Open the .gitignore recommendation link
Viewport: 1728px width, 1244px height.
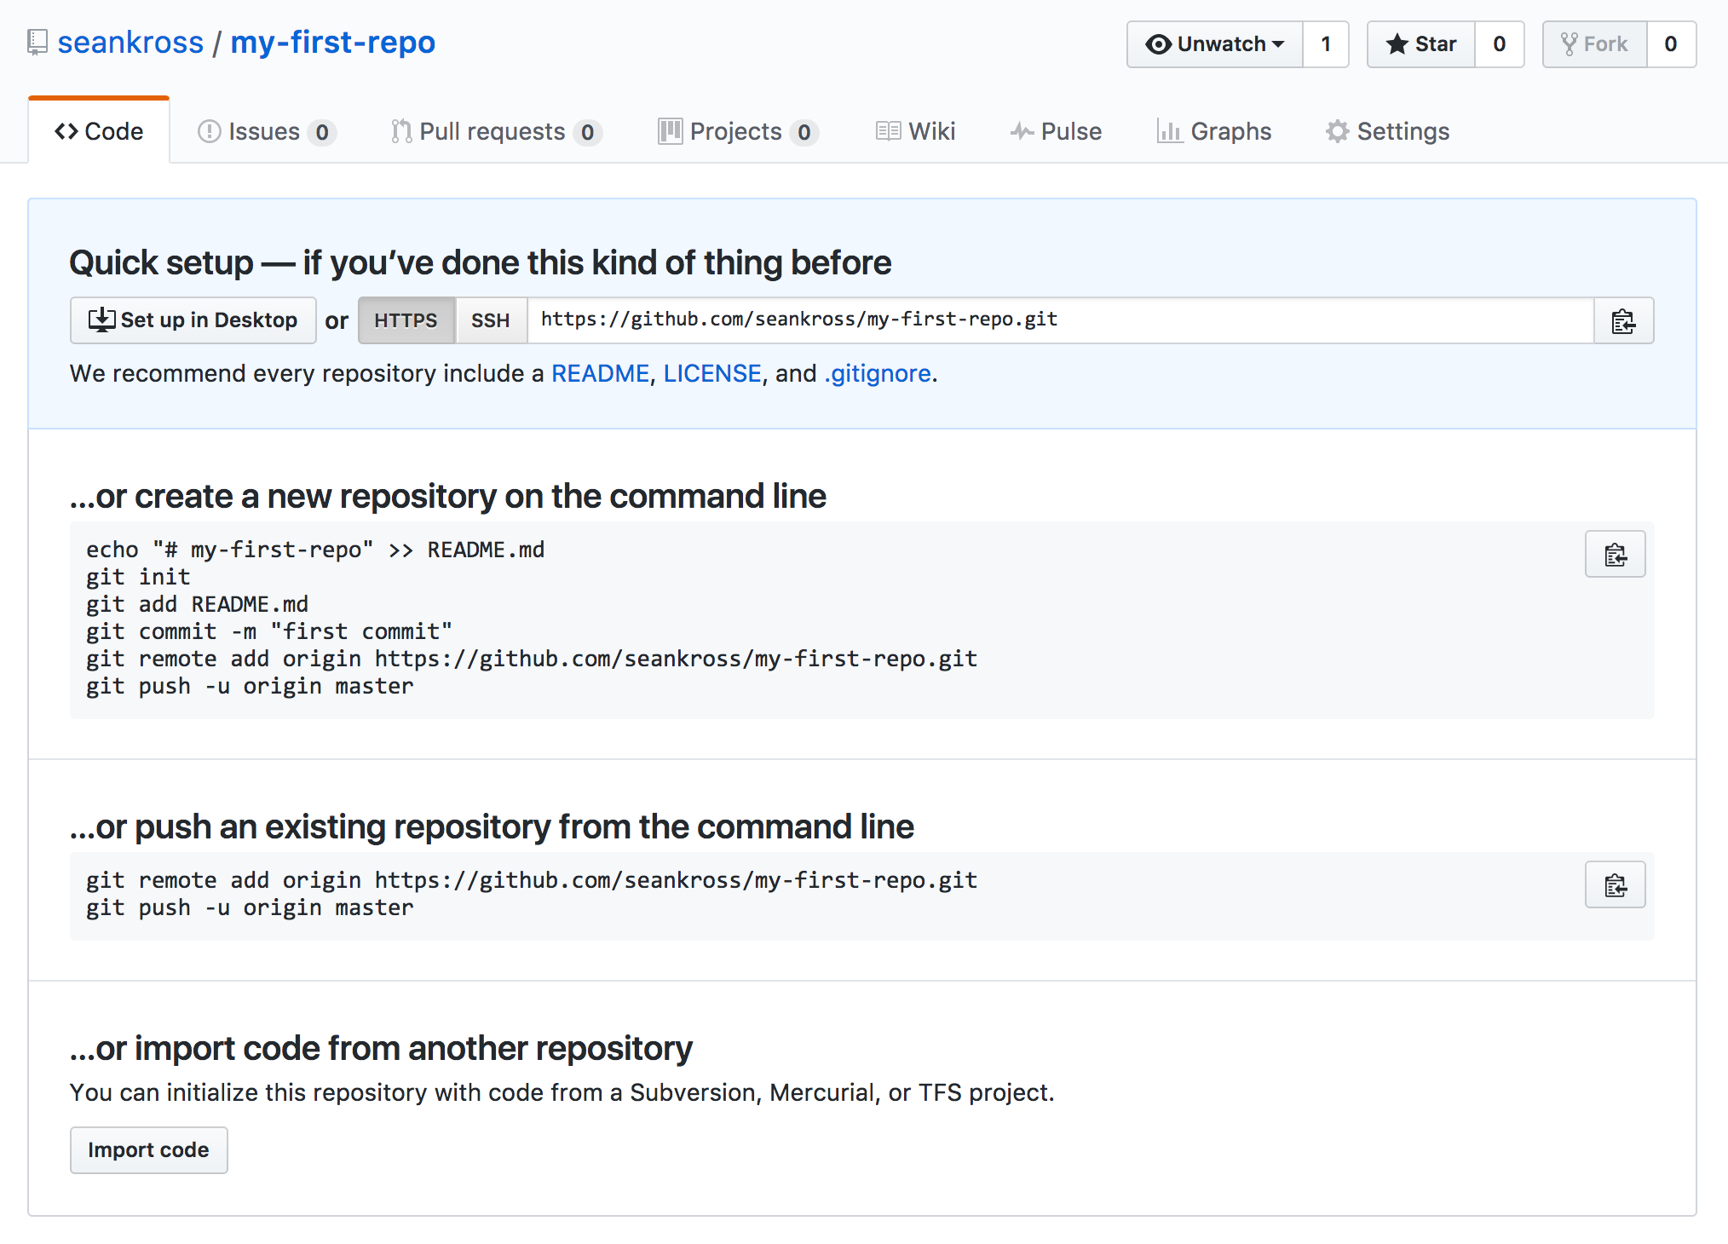click(x=877, y=374)
